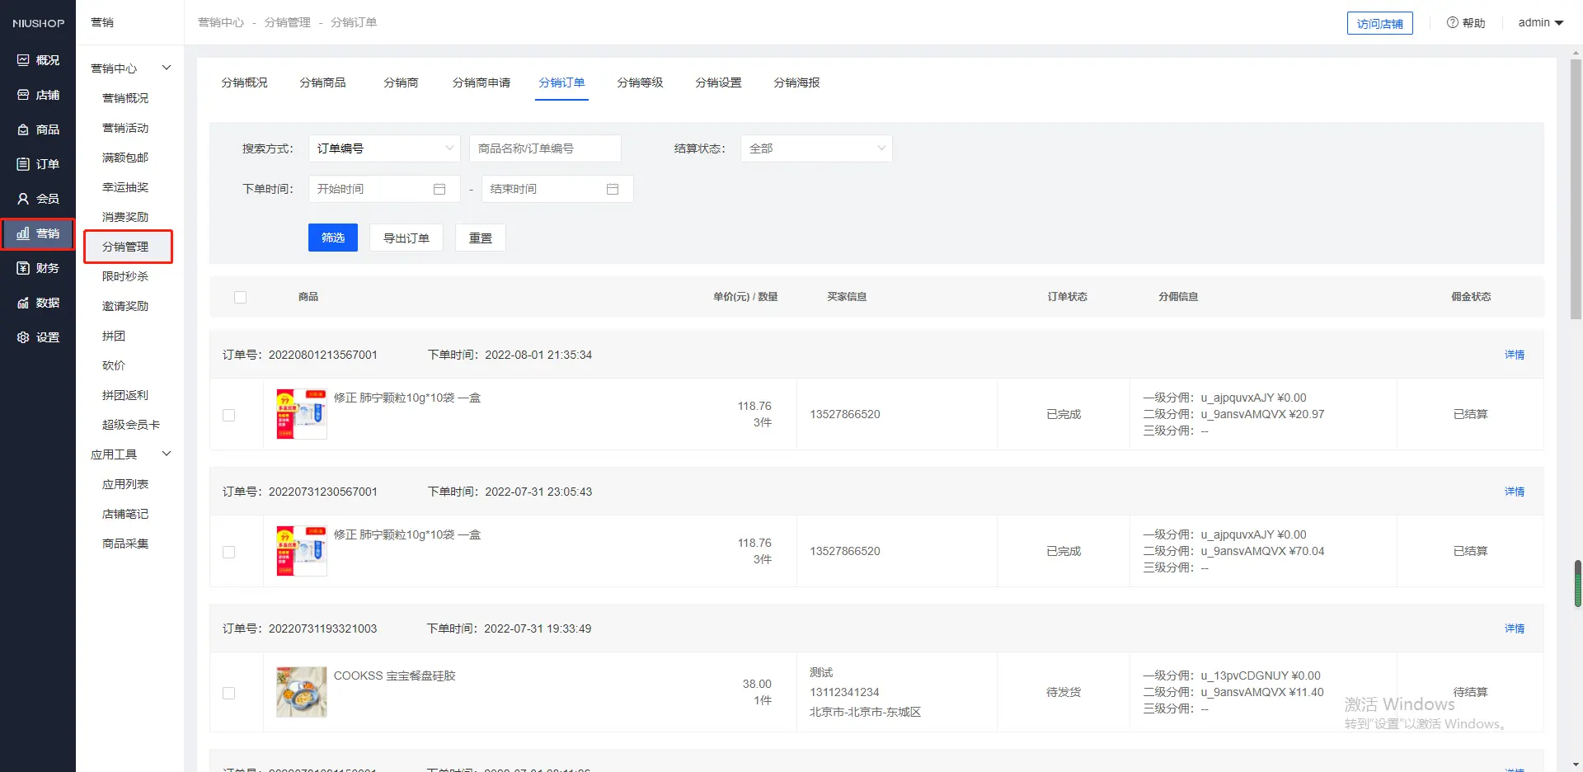Switch to the 分销等级 tab
This screenshot has height=772, width=1583.
[x=640, y=82]
